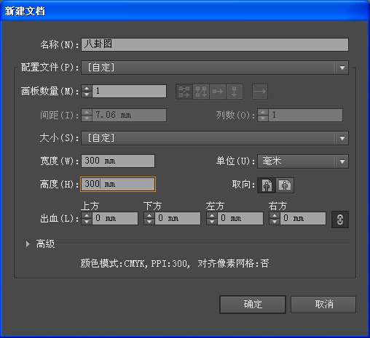
Task: Increase the top bleed 上方 stepper
Action: [x=87, y=215]
